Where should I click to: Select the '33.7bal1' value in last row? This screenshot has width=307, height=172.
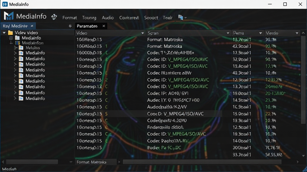242,155
